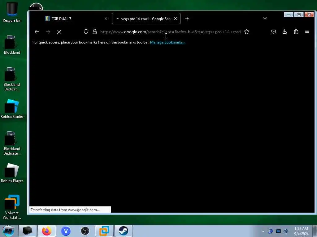Click the rightmost system tray icon beside the clock
The width and height of the screenshot is (317, 237).
pos(286,231)
